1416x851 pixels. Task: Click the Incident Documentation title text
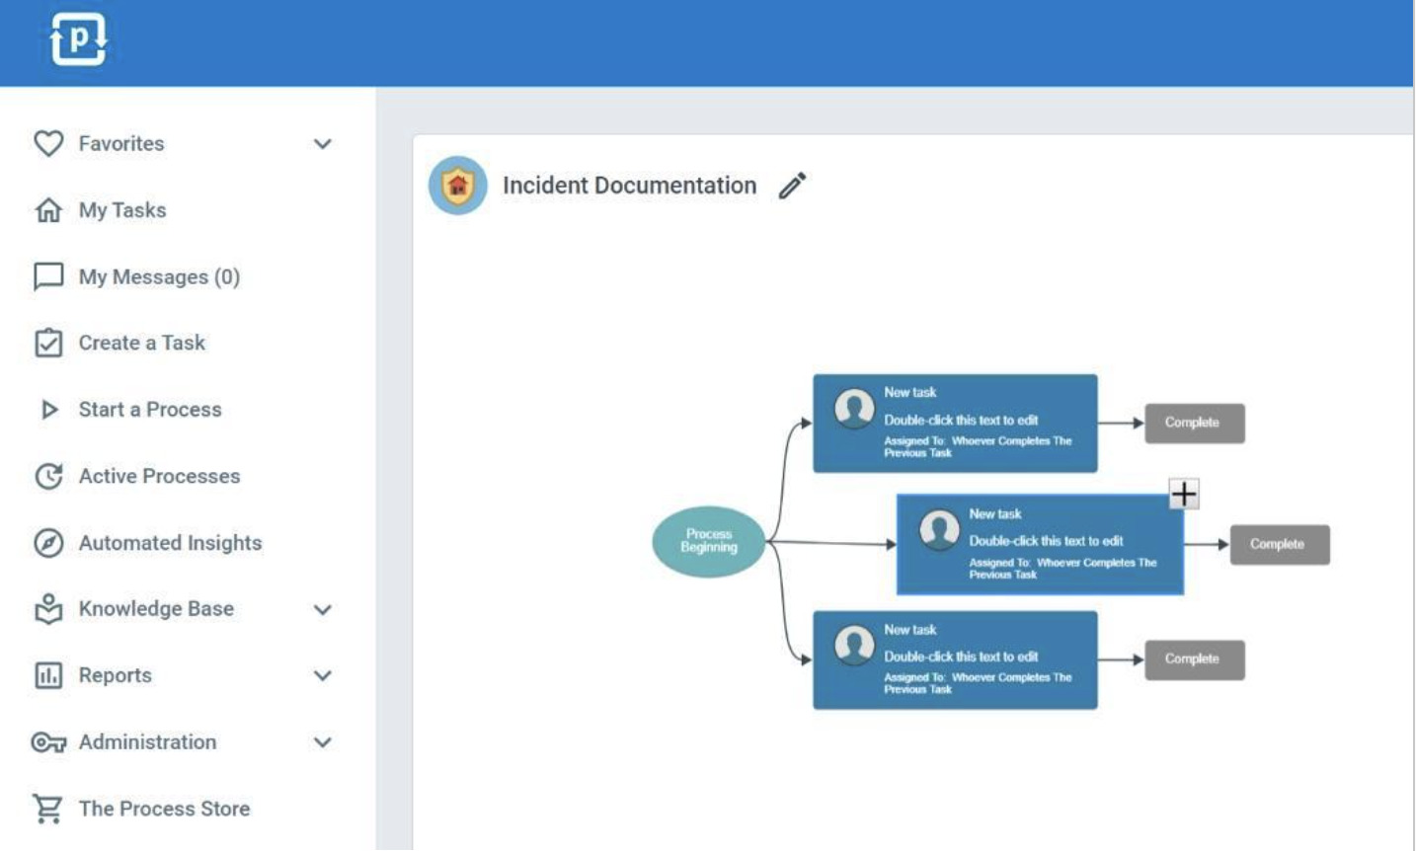[x=629, y=186]
